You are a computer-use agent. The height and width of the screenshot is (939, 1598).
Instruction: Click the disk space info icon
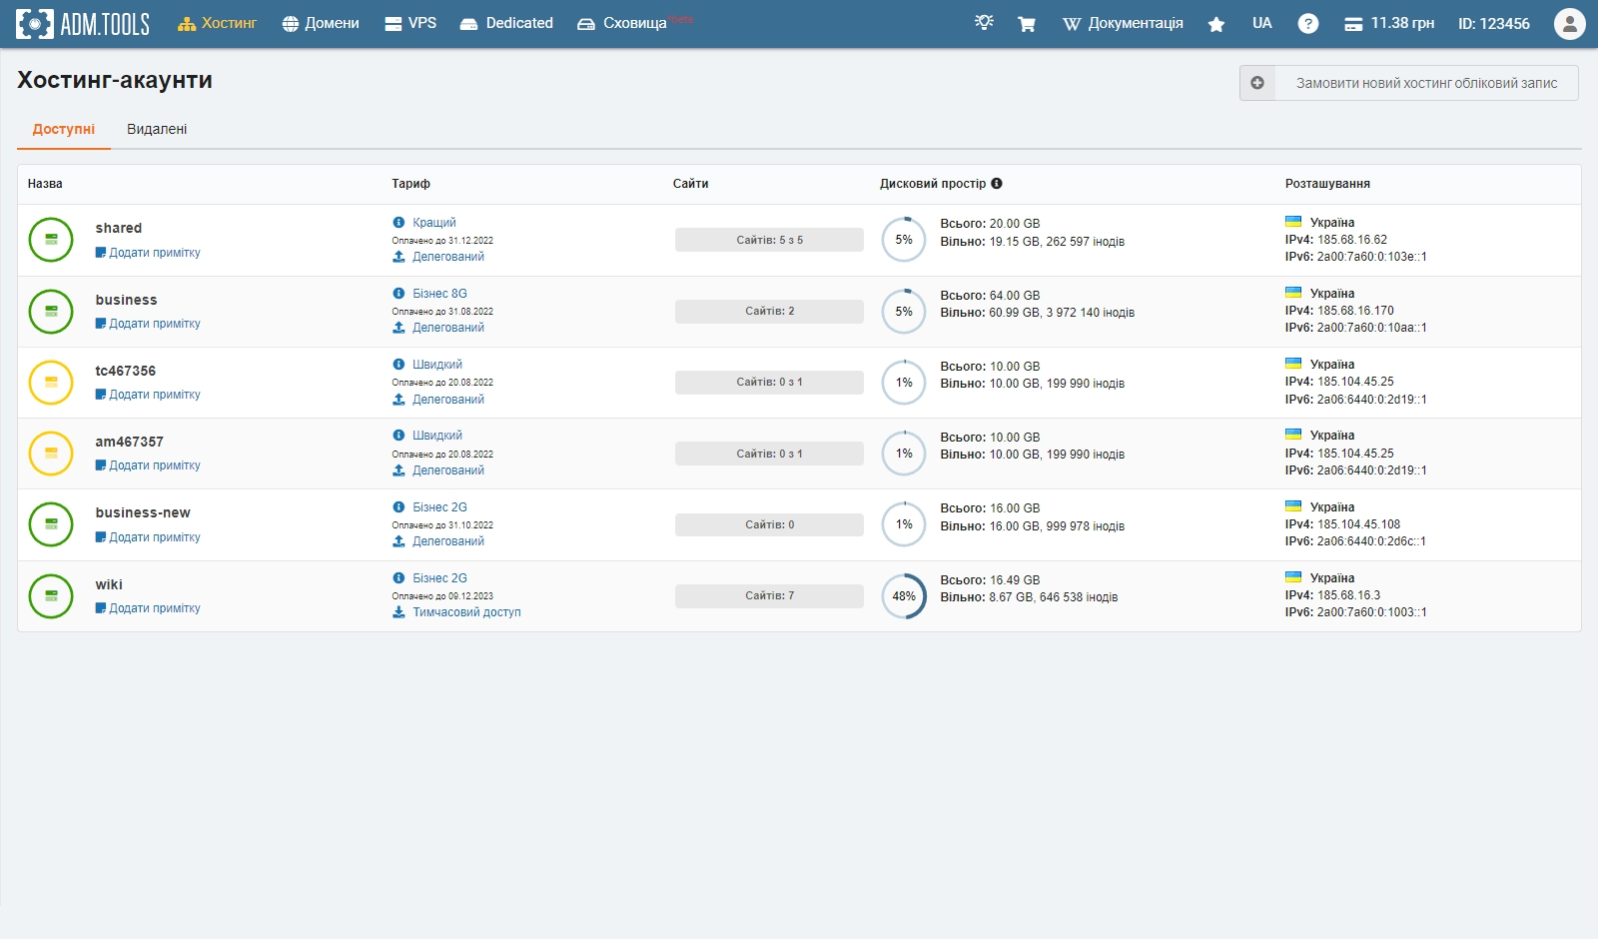click(997, 184)
